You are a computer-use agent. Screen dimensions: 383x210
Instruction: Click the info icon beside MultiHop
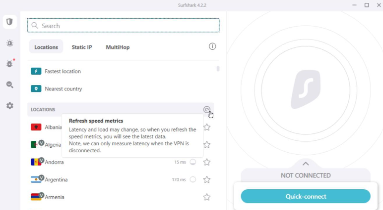pyautogui.click(x=212, y=46)
